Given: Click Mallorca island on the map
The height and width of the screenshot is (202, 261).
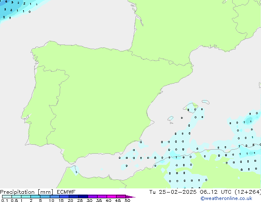Looking at the screenshot, I should click(x=191, y=108).
